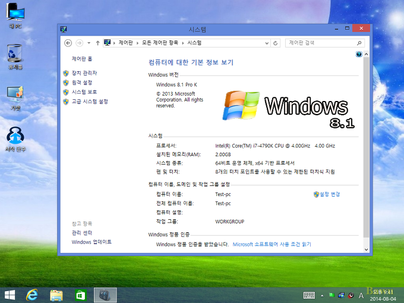Open the Windows Store taskbar icon
The height and width of the screenshot is (303, 404).
[x=80, y=295]
